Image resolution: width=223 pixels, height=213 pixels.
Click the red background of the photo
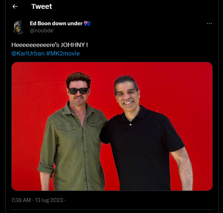click(36, 92)
